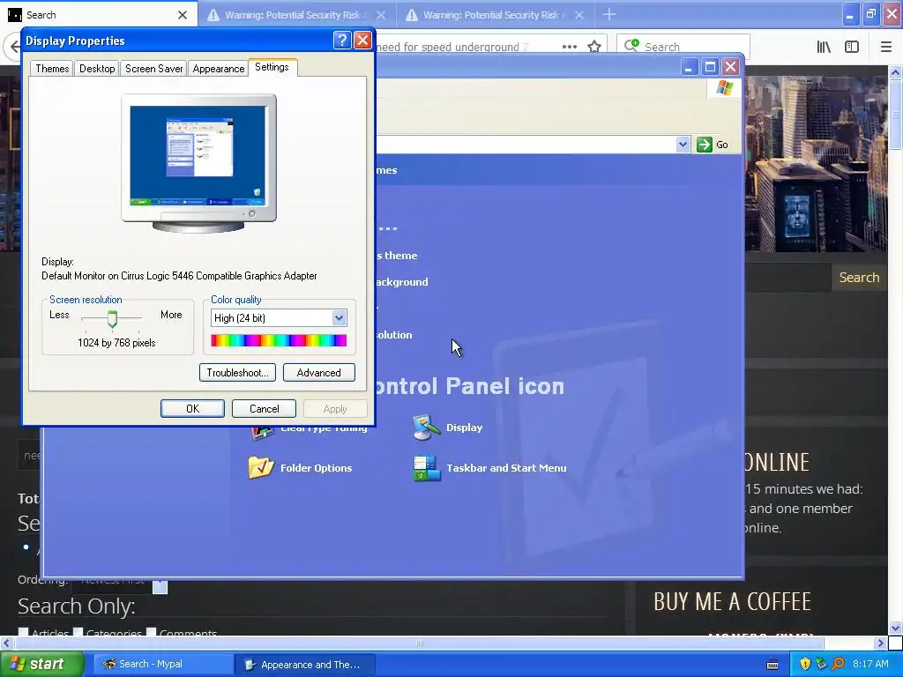This screenshot has width=903, height=677.
Task: Click the OK button in Display Properties
Action: pos(192,409)
